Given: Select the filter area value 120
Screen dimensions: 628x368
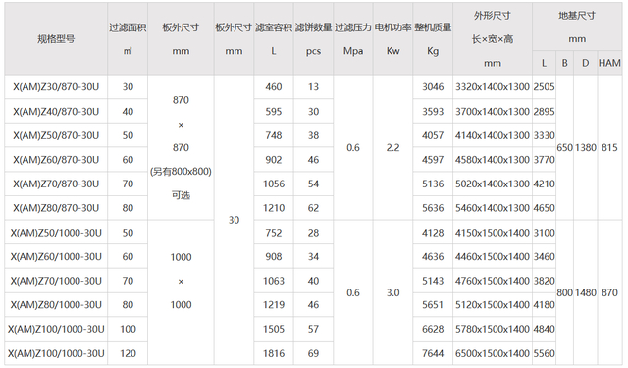Looking at the screenshot, I should pyautogui.click(x=128, y=353).
